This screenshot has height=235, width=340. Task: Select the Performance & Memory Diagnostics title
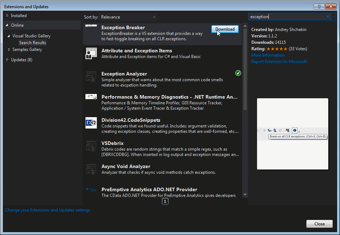[169, 97]
